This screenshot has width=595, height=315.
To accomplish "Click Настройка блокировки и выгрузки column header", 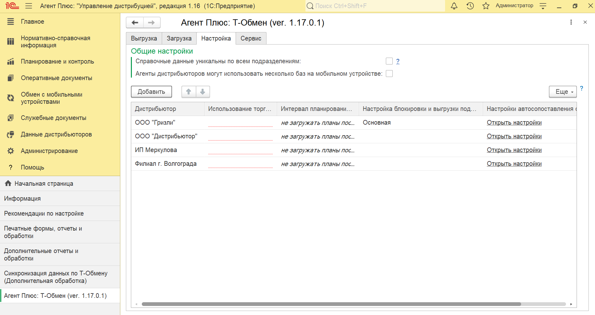I will click(421, 109).
